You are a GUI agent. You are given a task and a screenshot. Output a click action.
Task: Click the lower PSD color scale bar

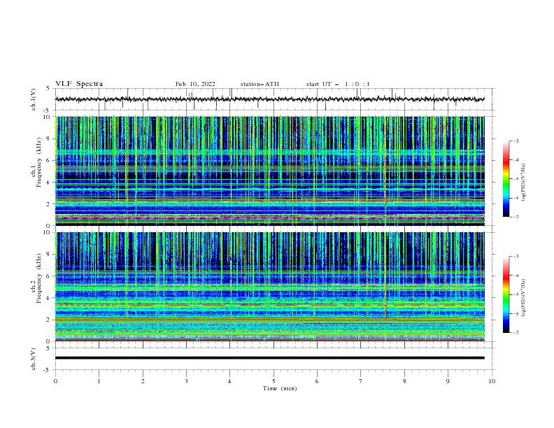point(506,294)
